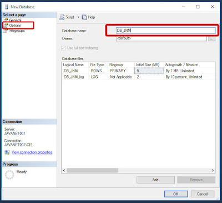This screenshot has height=203, width=222.
Task: Expand the Script dropdown arrow
Action: (78, 17)
